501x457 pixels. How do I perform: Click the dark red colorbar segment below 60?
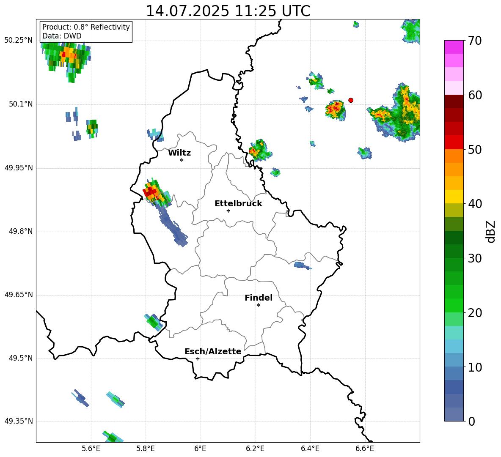454,101
